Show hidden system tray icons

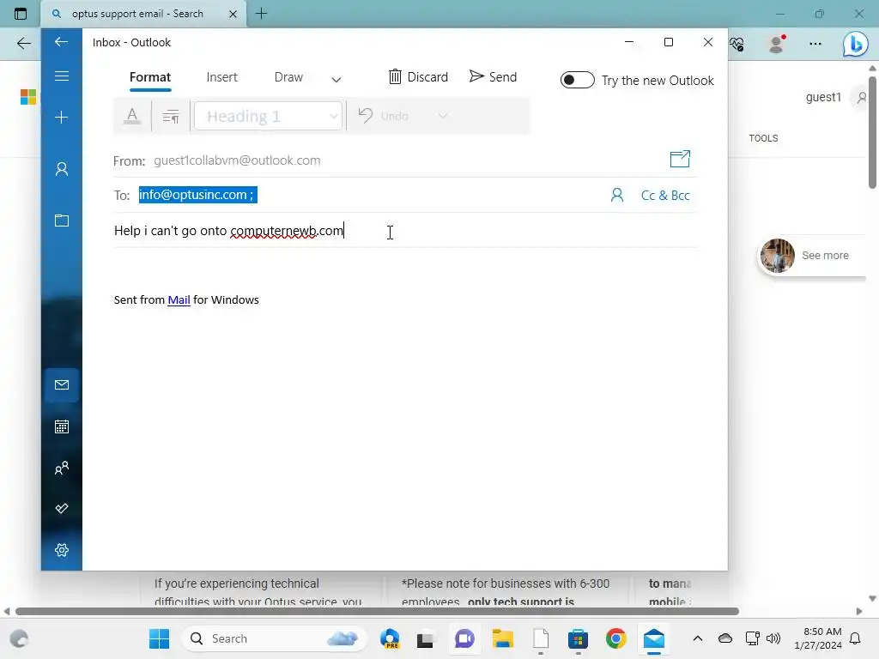697,638
